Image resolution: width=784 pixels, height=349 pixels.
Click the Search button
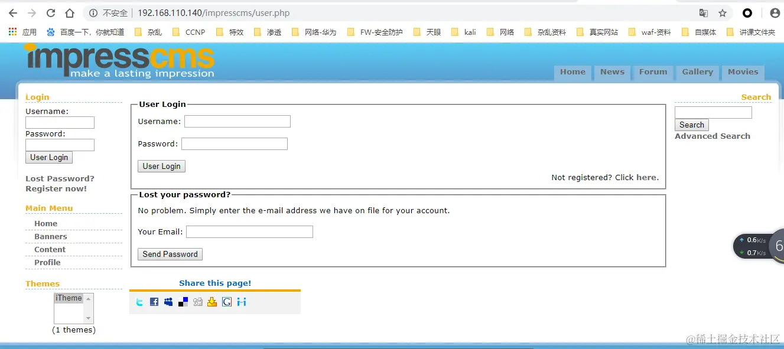(692, 125)
